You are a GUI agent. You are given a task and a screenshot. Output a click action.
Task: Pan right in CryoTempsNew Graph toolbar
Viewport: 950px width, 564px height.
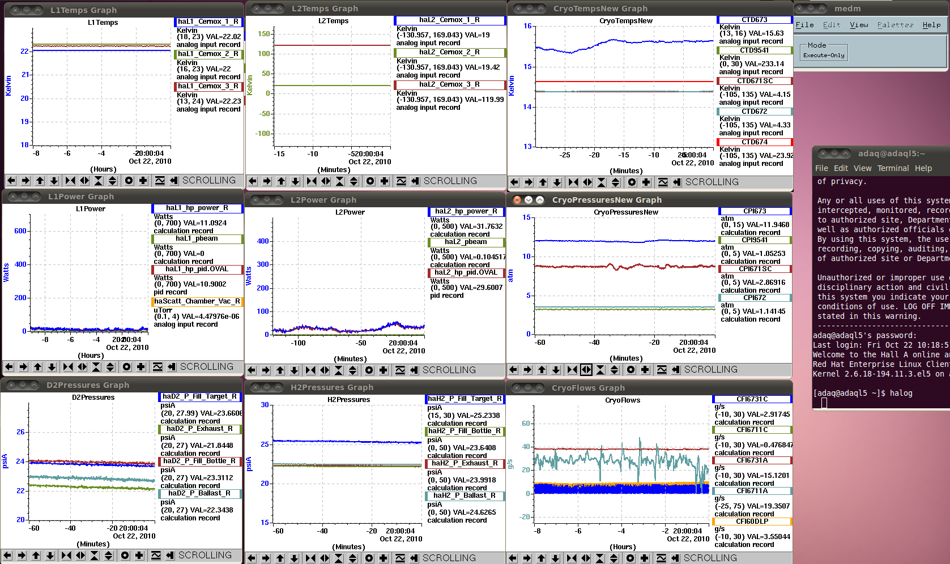[529, 182]
